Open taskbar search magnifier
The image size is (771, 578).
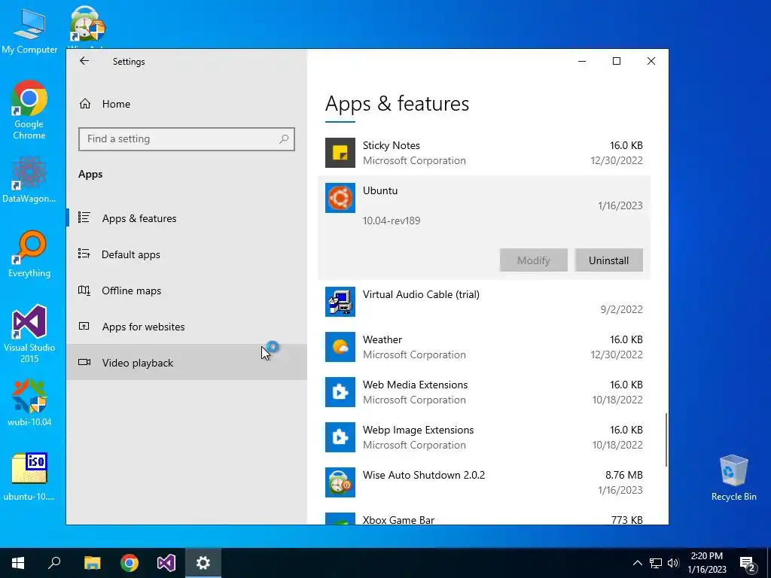(54, 563)
